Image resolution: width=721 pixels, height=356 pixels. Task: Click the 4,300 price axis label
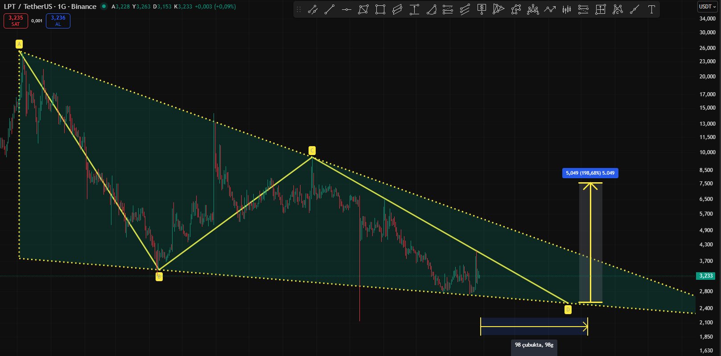[x=706, y=245]
